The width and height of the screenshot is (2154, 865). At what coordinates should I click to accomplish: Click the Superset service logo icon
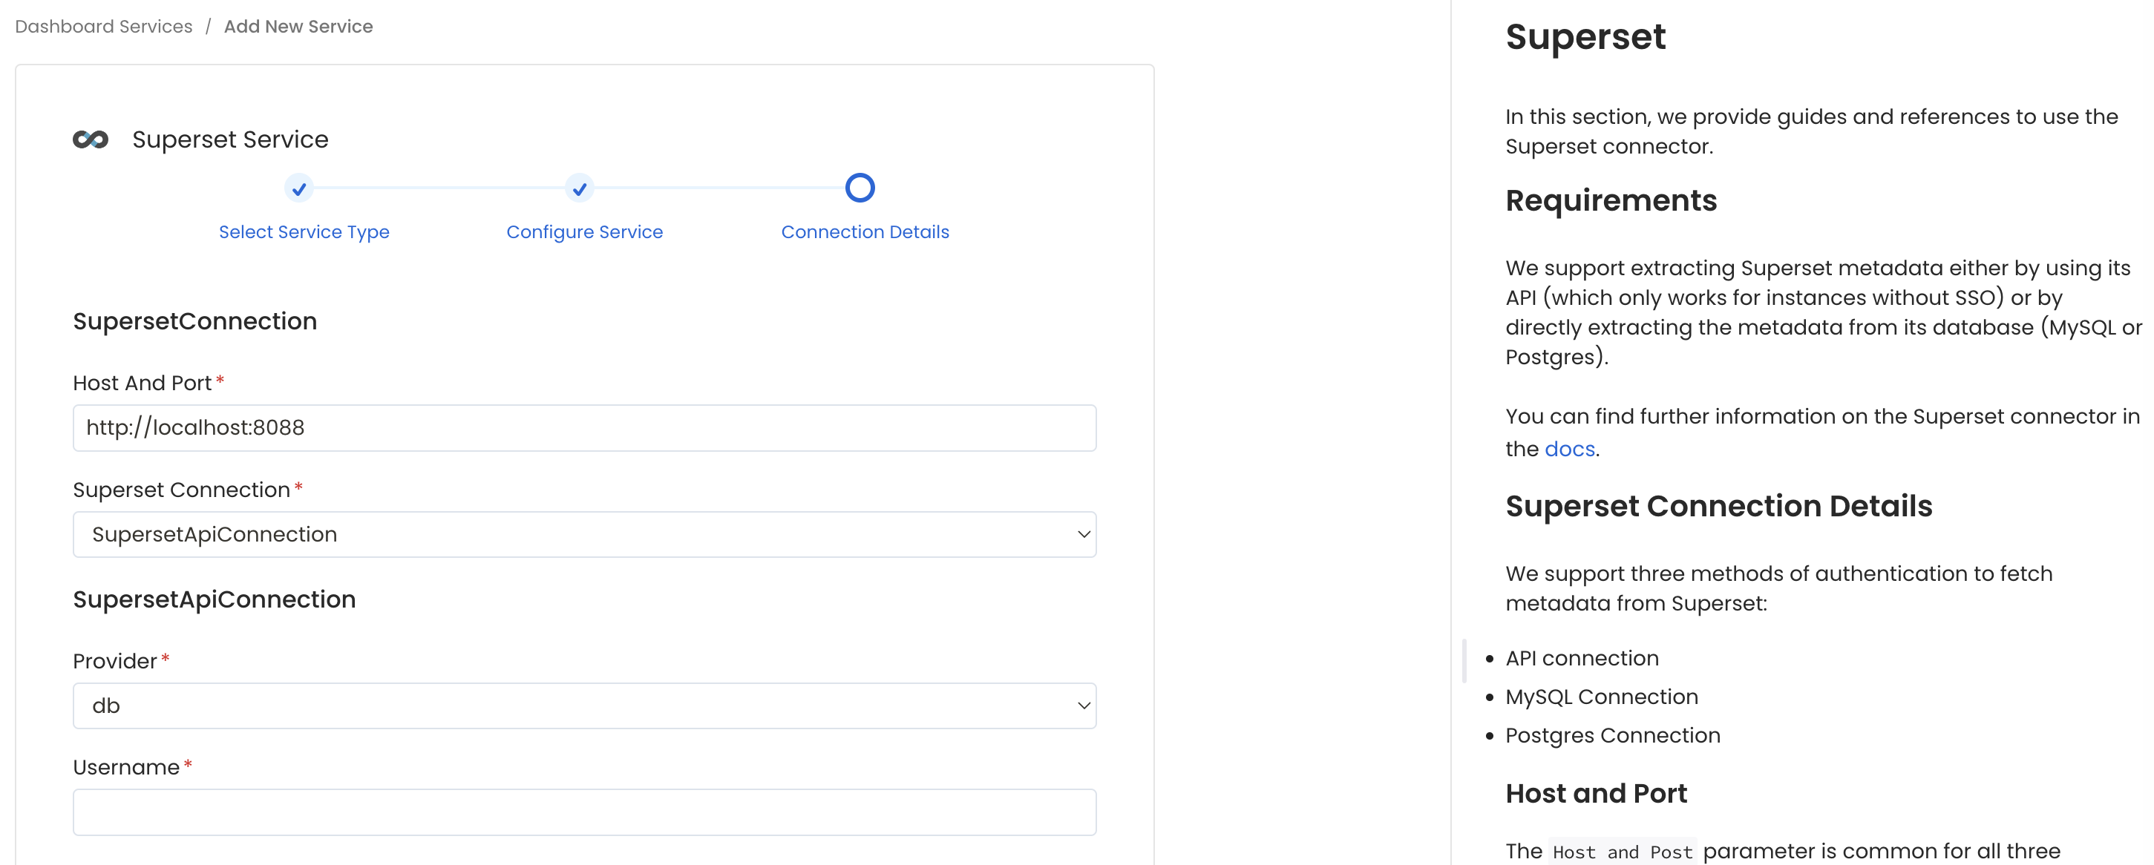[x=90, y=139]
